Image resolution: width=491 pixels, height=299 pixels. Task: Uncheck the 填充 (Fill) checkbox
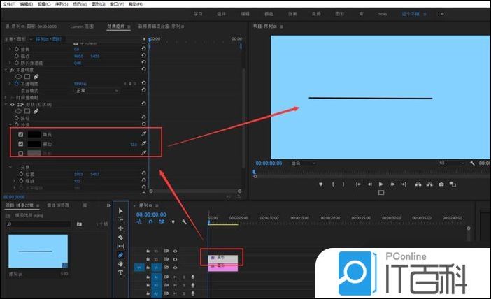point(21,134)
